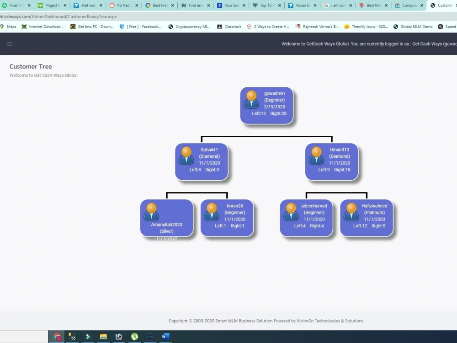Viewport: 457px width, 343px height.
Task: Switch to the Visual Ba browser tab
Action: coord(300,5)
